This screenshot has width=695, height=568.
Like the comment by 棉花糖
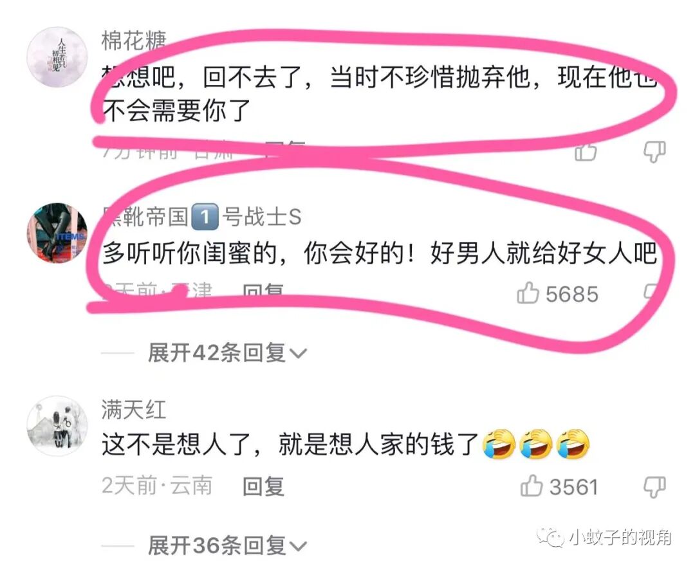(586, 152)
